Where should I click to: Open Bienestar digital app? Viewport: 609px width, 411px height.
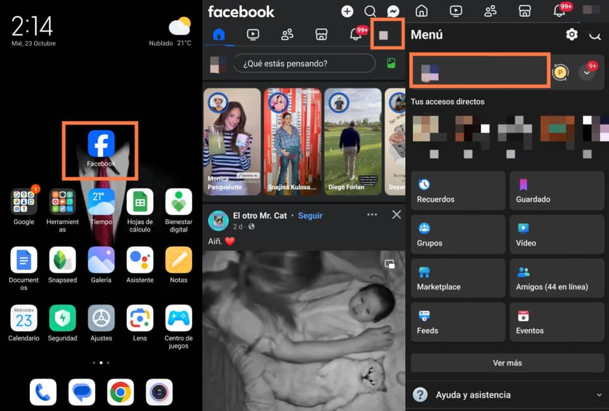coord(179,202)
